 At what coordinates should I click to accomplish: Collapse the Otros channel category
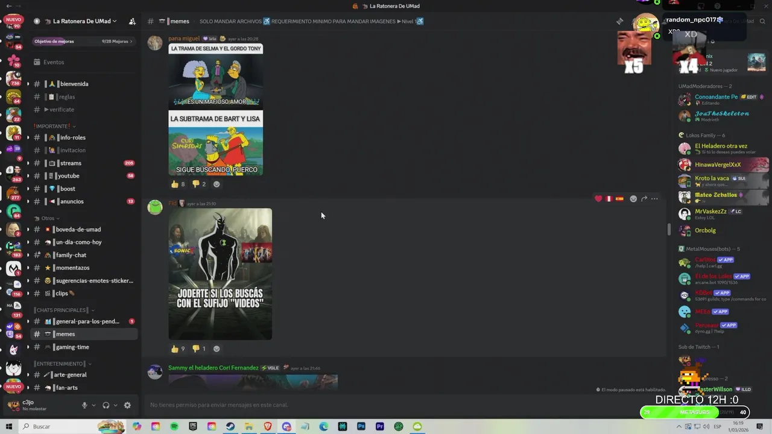pyautogui.click(x=47, y=218)
